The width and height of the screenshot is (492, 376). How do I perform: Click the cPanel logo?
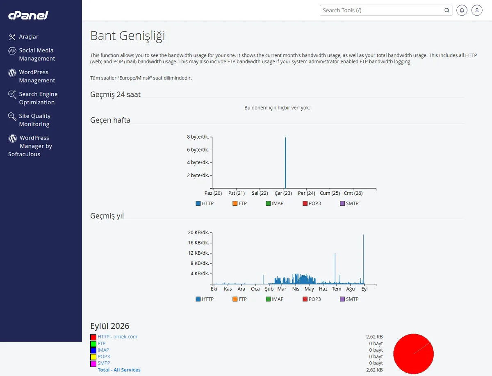coord(28,16)
